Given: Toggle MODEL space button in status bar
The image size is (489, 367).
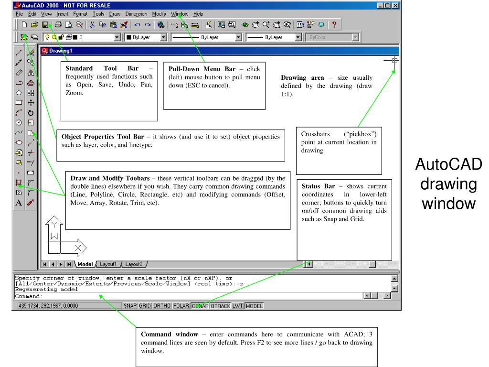Looking at the screenshot, I should point(254,306).
